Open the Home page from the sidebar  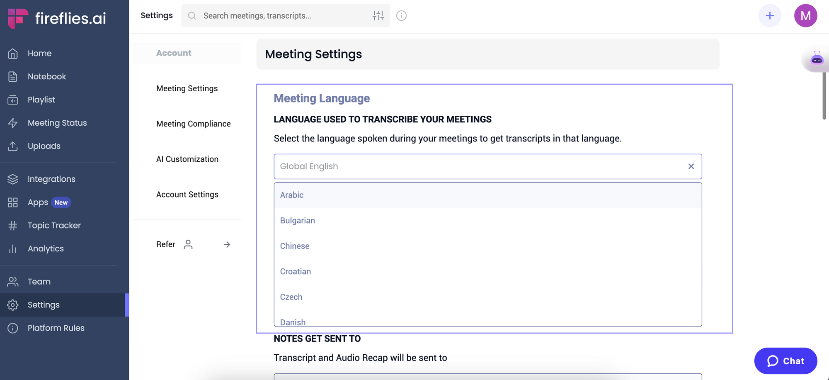point(39,53)
